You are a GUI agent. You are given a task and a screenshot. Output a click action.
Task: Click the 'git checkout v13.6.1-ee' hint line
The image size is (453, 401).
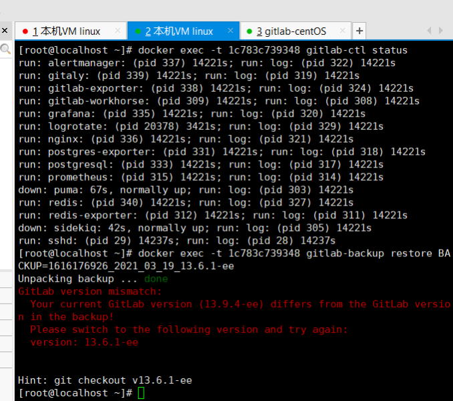tap(105, 380)
